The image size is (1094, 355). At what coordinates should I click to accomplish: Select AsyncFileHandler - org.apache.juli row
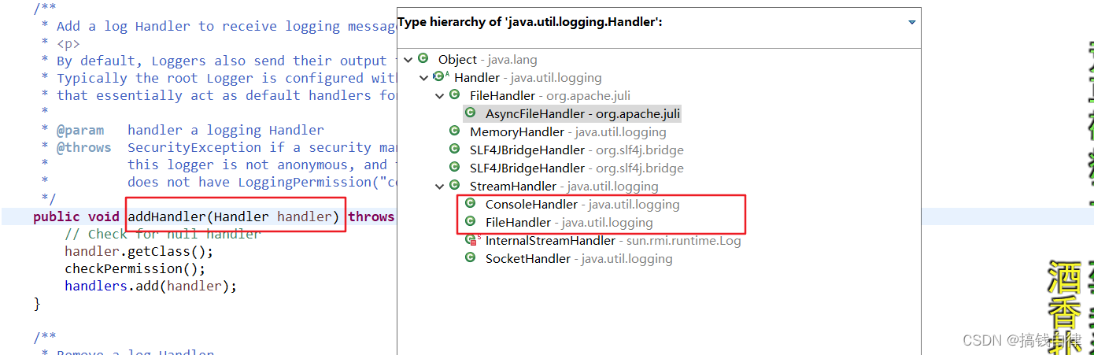pyautogui.click(x=583, y=114)
